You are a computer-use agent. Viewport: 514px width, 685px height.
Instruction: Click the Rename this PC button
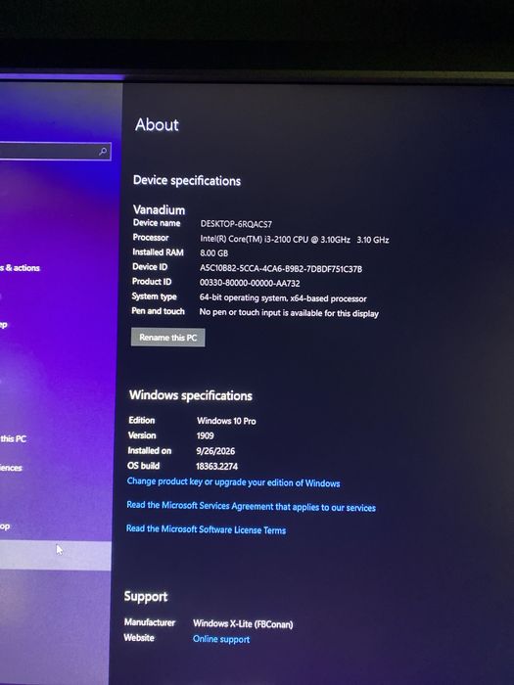tap(167, 338)
